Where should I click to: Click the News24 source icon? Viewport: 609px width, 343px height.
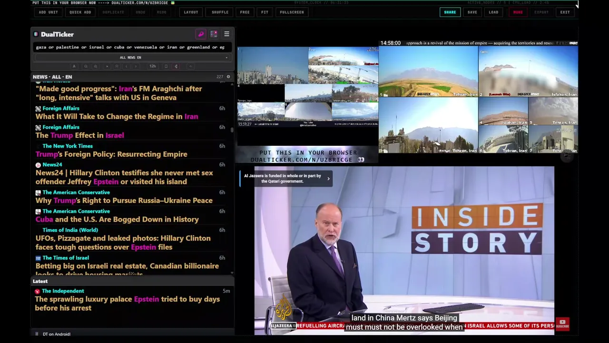(x=38, y=165)
